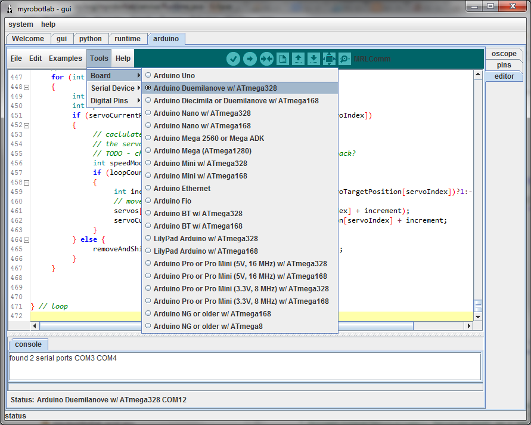
Task: Select LilyPad Arduino w/ ATmega168
Action: (x=240, y=251)
